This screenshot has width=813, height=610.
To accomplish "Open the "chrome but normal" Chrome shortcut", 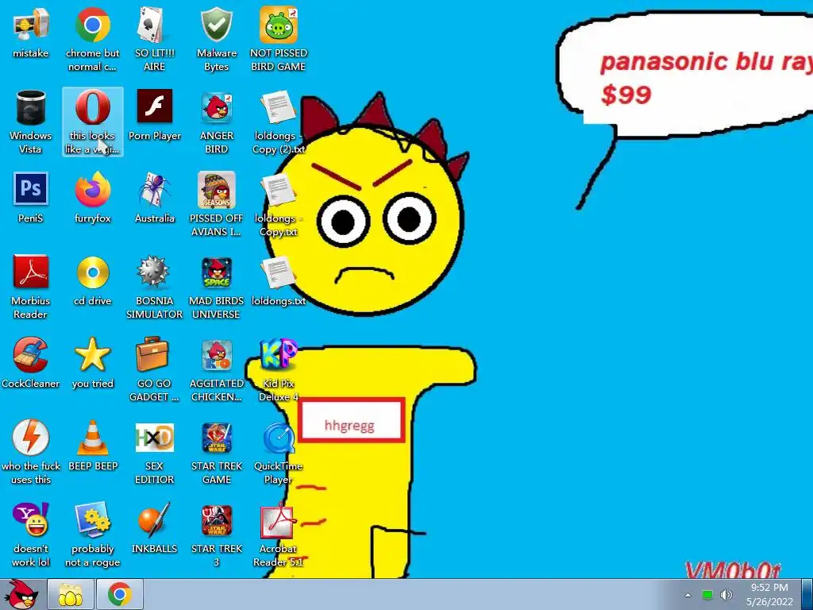I will (92, 25).
